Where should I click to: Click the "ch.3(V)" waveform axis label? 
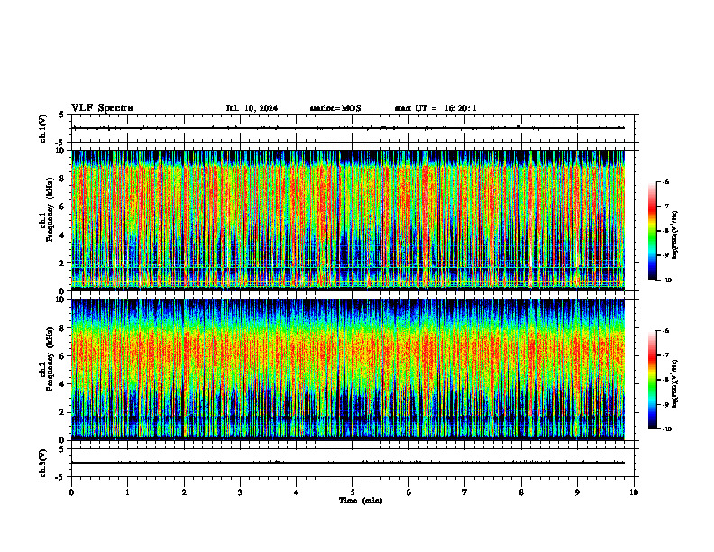click(43, 463)
